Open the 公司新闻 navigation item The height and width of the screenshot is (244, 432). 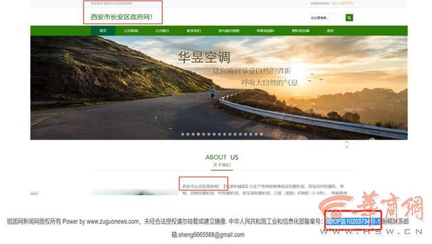(x=131, y=30)
